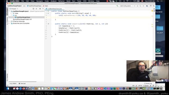This screenshot has width=169, height=95.
Task: Open the Trash in the Dock
Action: tap(161, 89)
